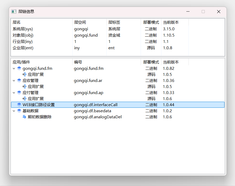Click the gongqi.df.basedata code cell
This screenshot has width=235, height=186.
click(93, 111)
